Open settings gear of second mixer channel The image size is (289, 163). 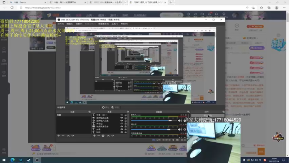[x=185, y=130]
